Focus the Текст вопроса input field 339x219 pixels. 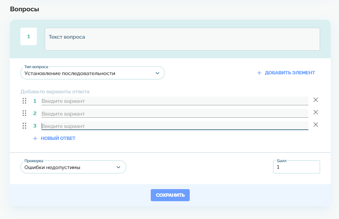(x=182, y=39)
